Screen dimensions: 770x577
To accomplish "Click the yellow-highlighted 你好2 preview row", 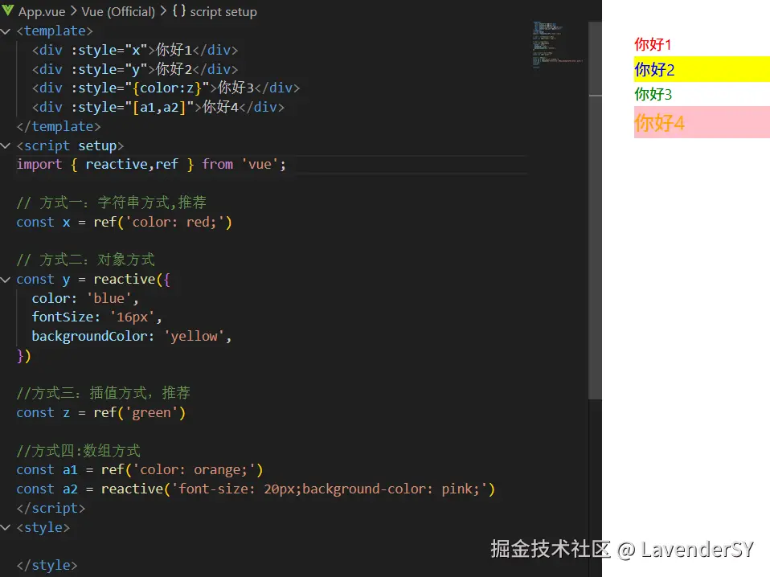I will point(701,70).
